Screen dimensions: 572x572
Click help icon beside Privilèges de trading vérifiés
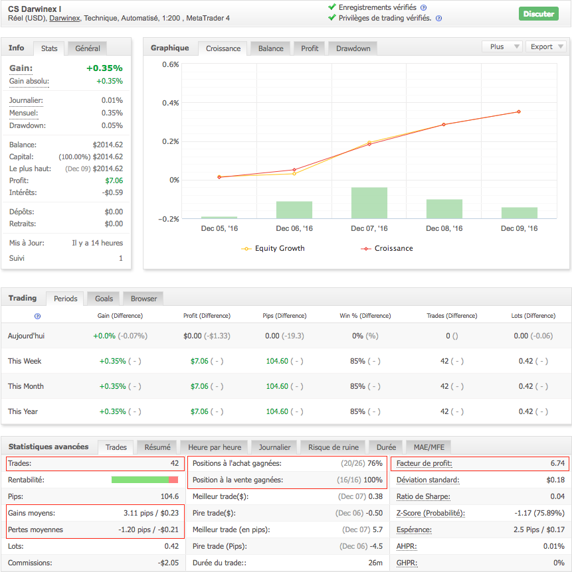[438, 18]
